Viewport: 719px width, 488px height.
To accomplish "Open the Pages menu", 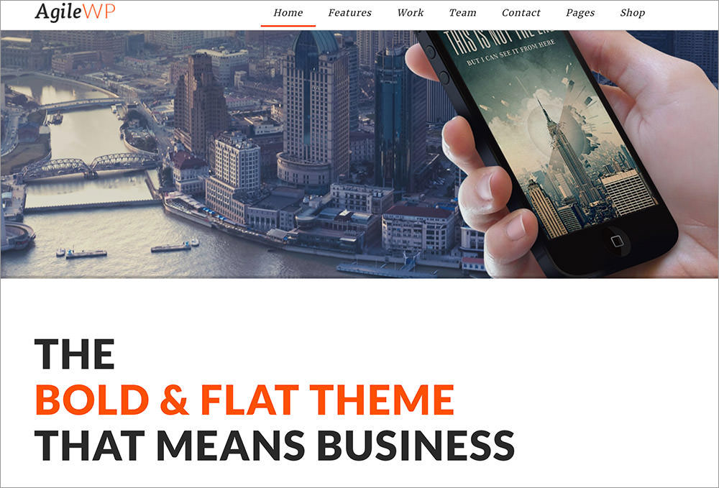I will [x=580, y=13].
